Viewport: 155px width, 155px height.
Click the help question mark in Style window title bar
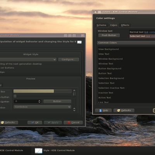click(65, 35)
